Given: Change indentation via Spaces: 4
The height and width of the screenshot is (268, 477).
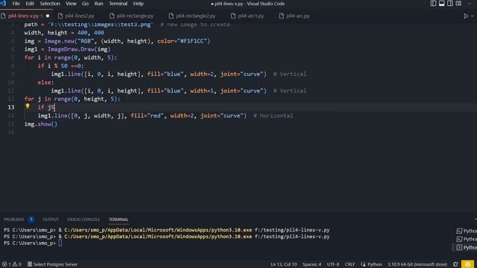Looking at the screenshot, I should 312,264.
